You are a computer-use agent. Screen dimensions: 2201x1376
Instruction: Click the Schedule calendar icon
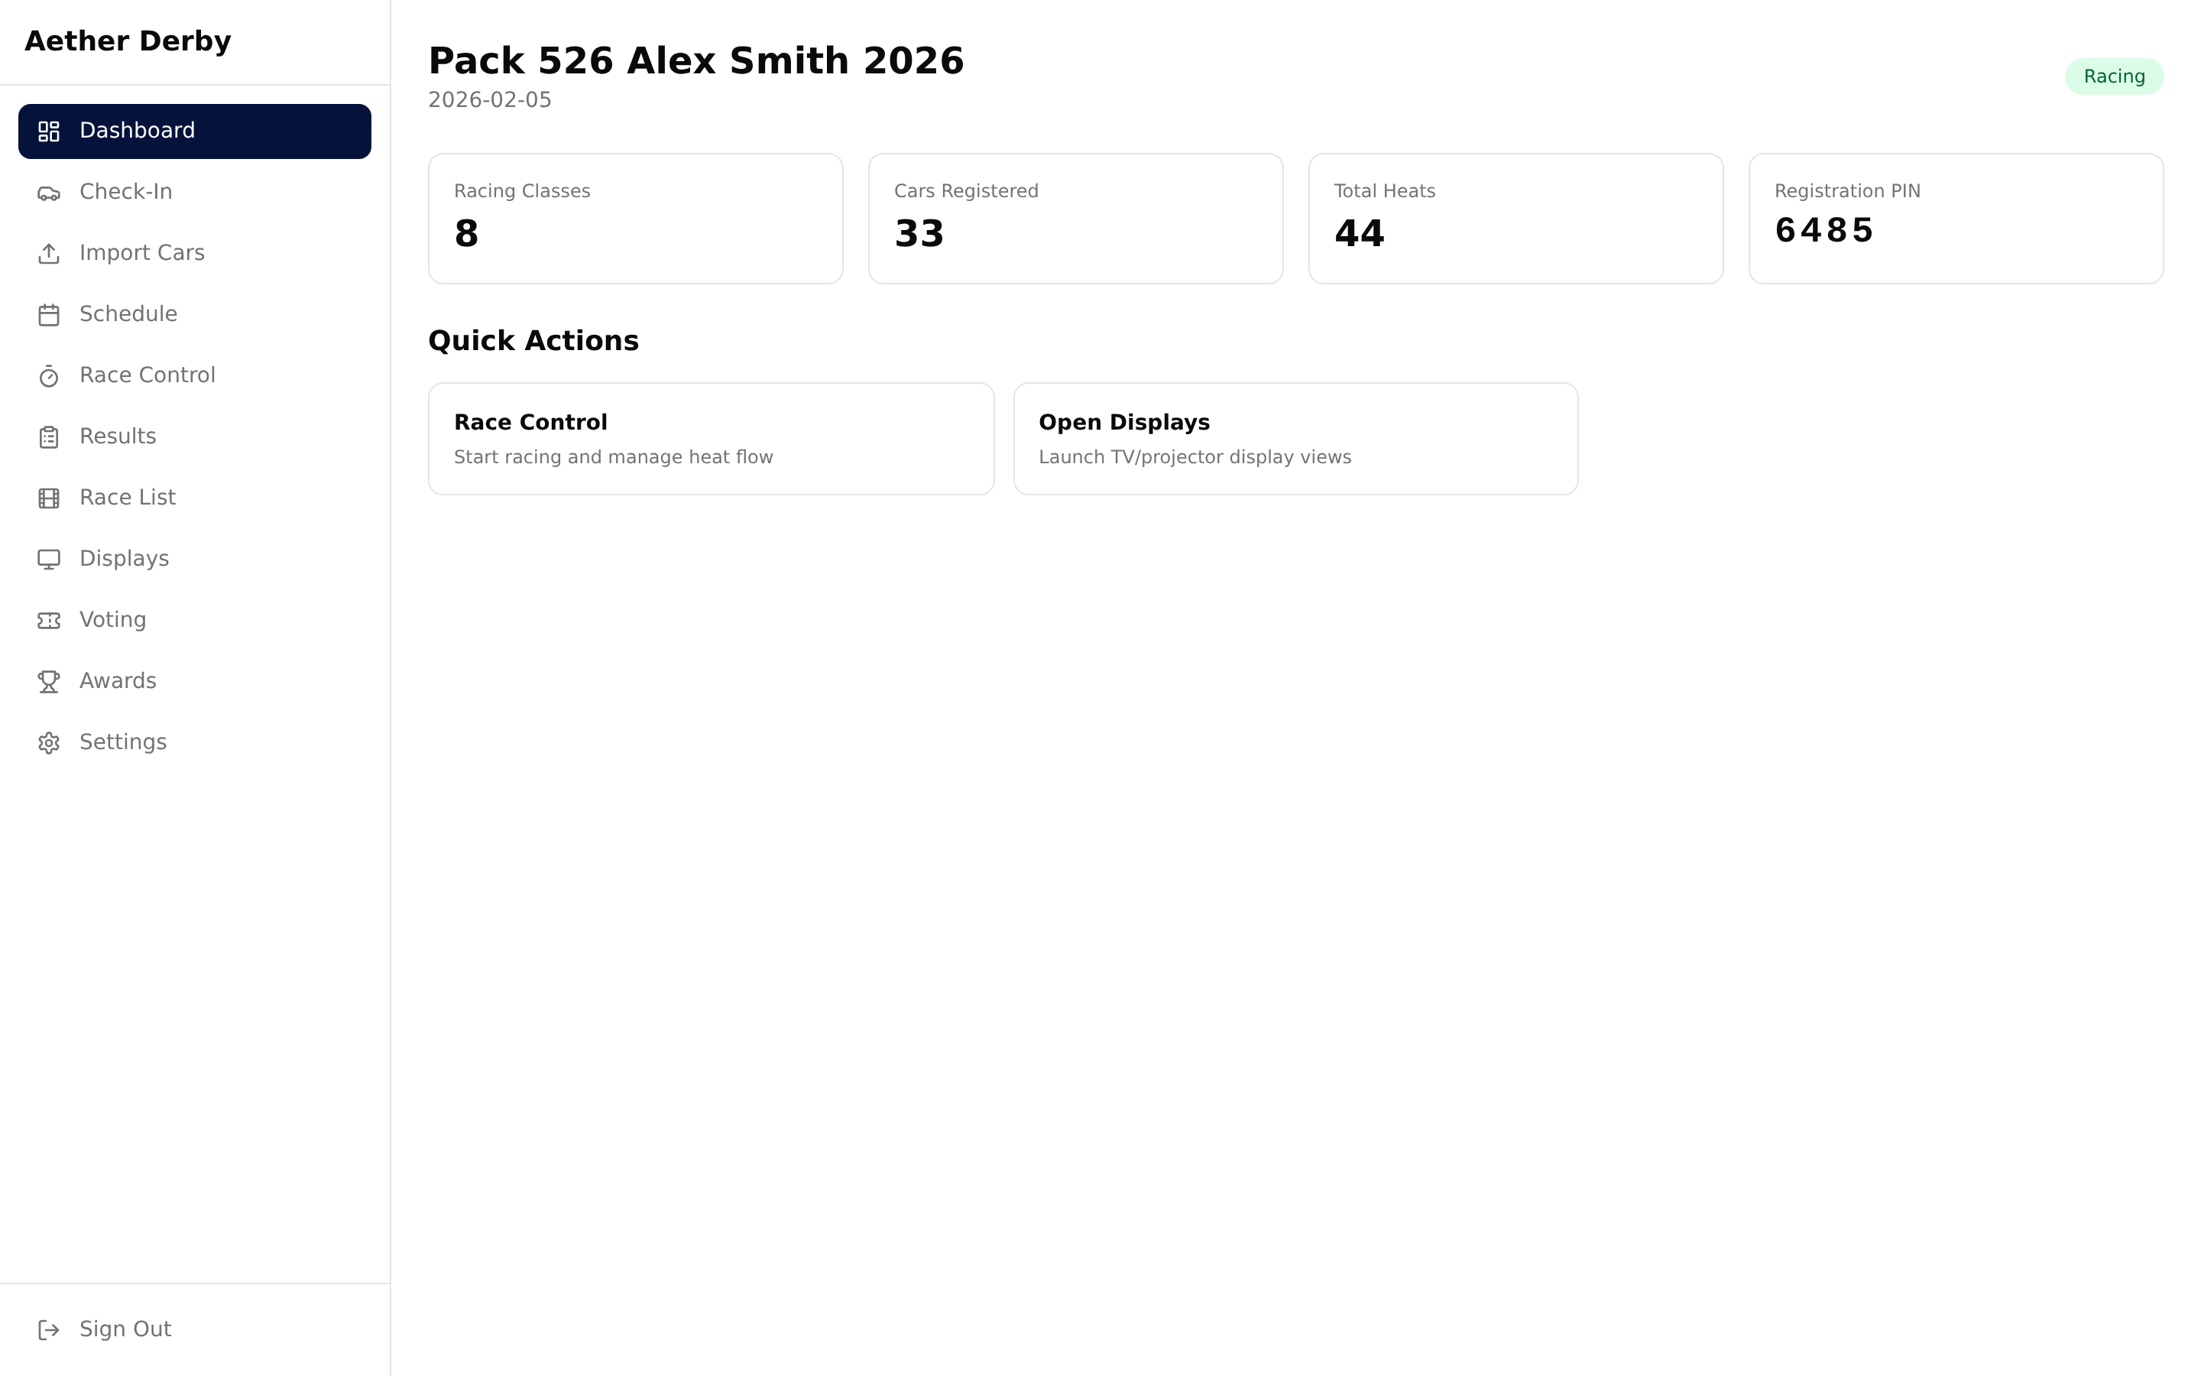pos(49,315)
